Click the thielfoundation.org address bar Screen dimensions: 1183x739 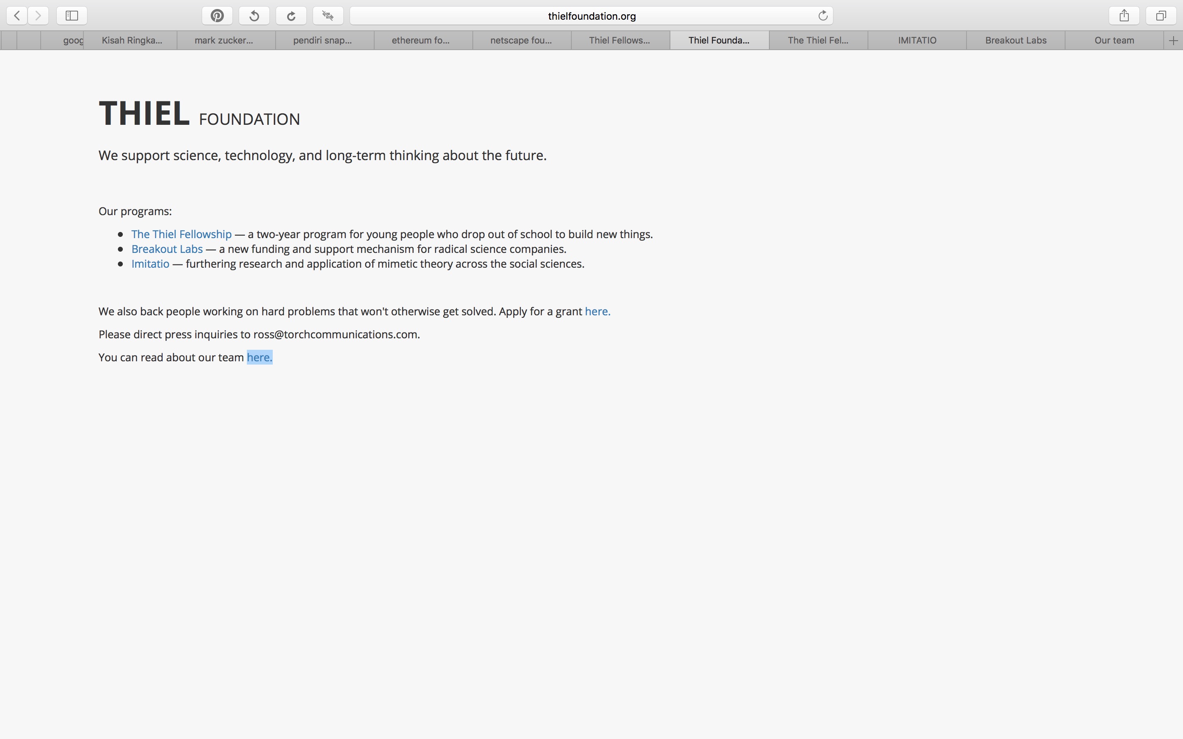(591, 16)
